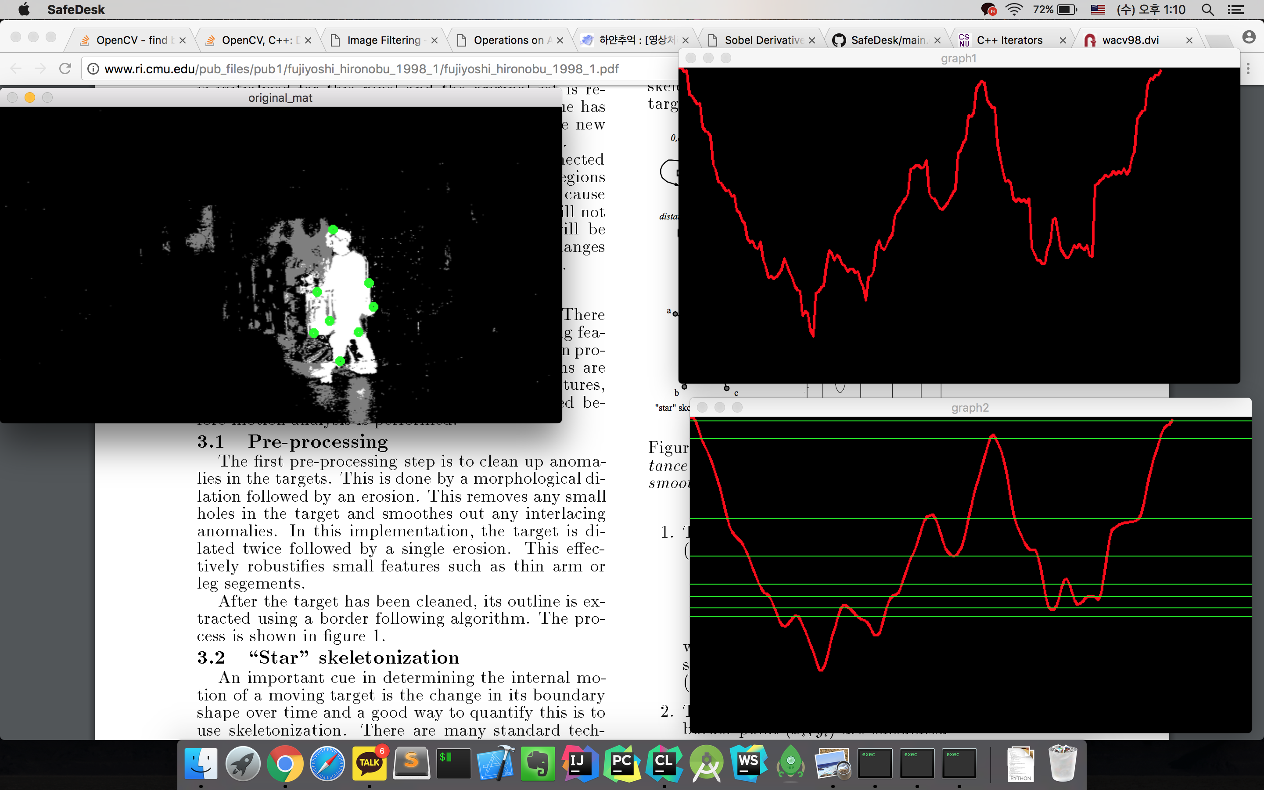
Task: Launch KakaoTalk from the dock
Action: tap(369, 763)
